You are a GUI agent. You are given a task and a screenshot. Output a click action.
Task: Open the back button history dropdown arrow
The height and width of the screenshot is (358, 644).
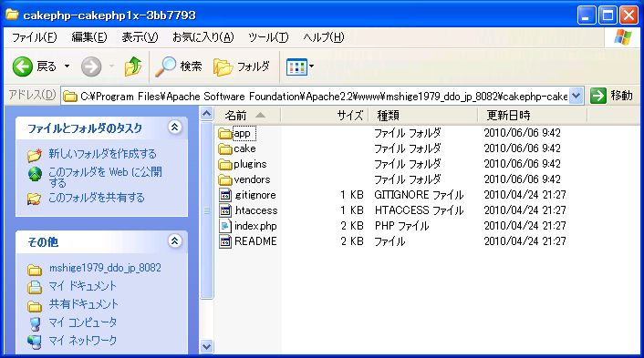pos(67,66)
